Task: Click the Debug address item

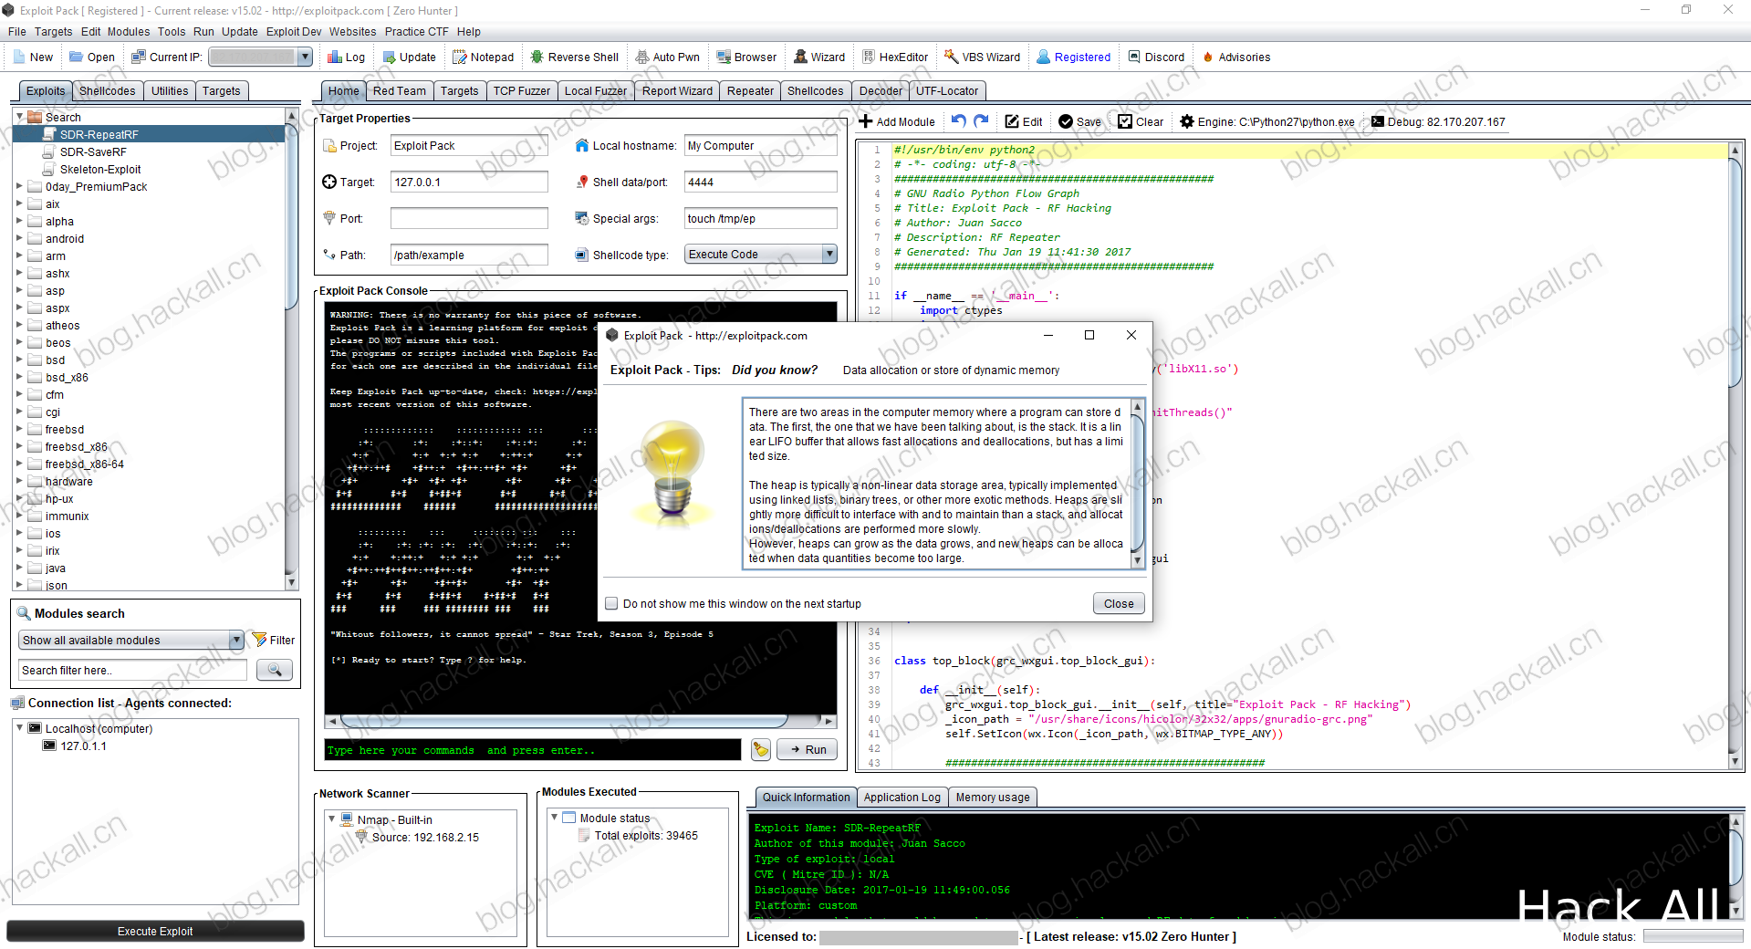Action: 1438,121
